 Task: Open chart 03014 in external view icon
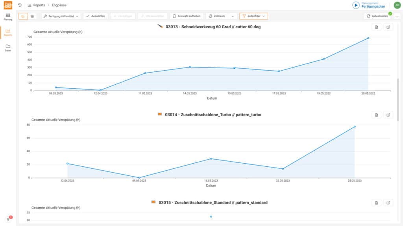388,115
